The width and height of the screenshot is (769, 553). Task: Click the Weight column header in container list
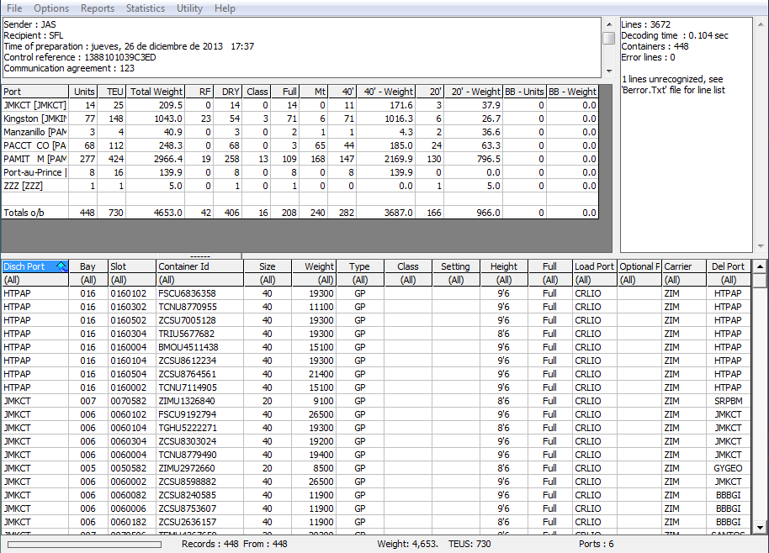click(x=314, y=266)
